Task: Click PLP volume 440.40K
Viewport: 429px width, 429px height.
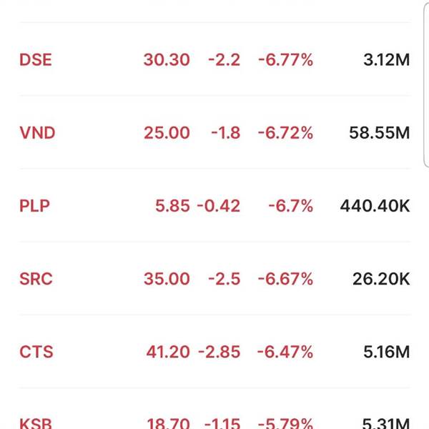Action: coord(375,206)
